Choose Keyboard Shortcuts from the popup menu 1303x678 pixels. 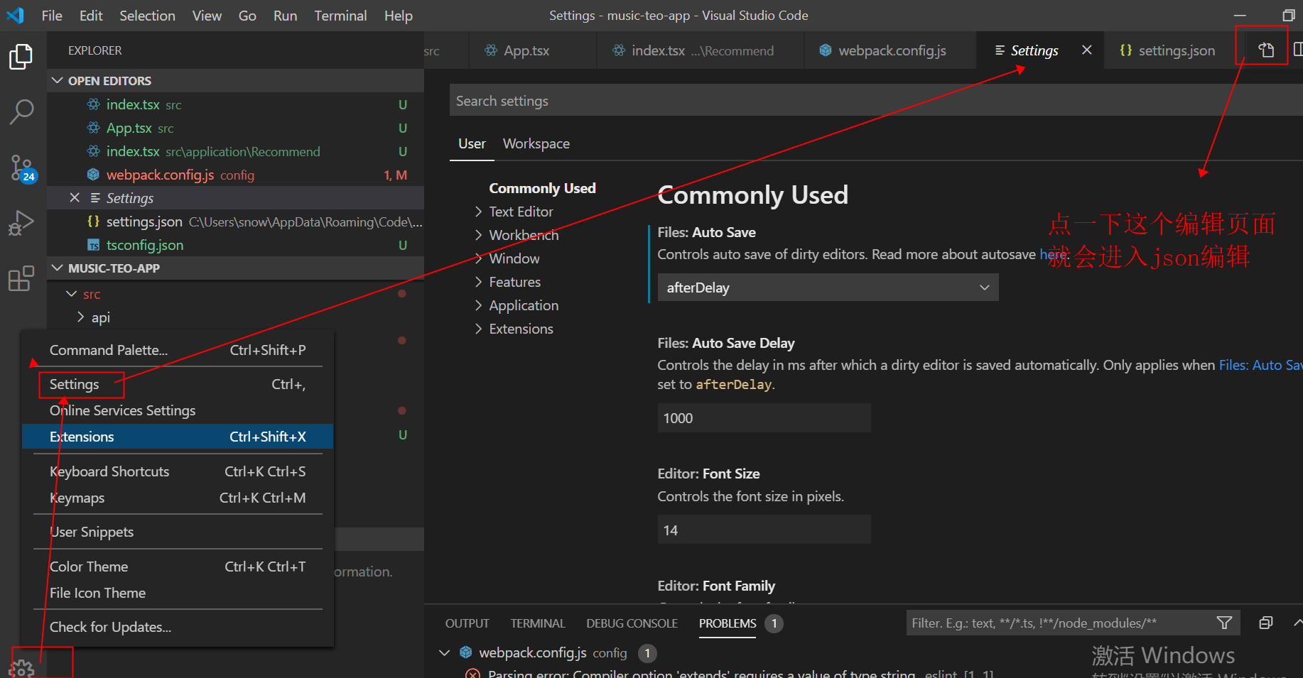[178, 471]
